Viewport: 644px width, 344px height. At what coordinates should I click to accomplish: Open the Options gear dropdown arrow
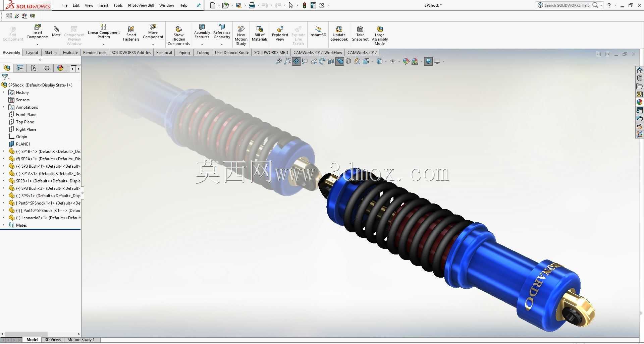coord(328,5)
